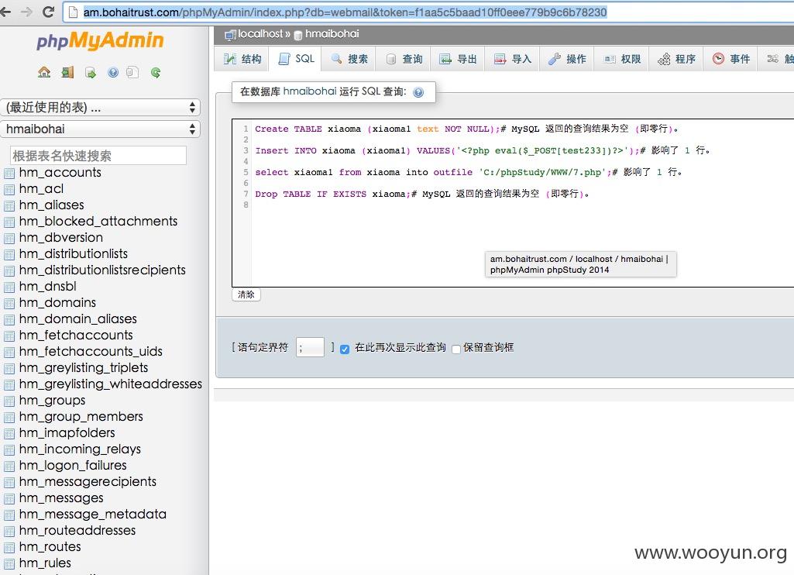Click localhost server breadcrumb link
Screen dimensions: 794x575
[261, 34]
